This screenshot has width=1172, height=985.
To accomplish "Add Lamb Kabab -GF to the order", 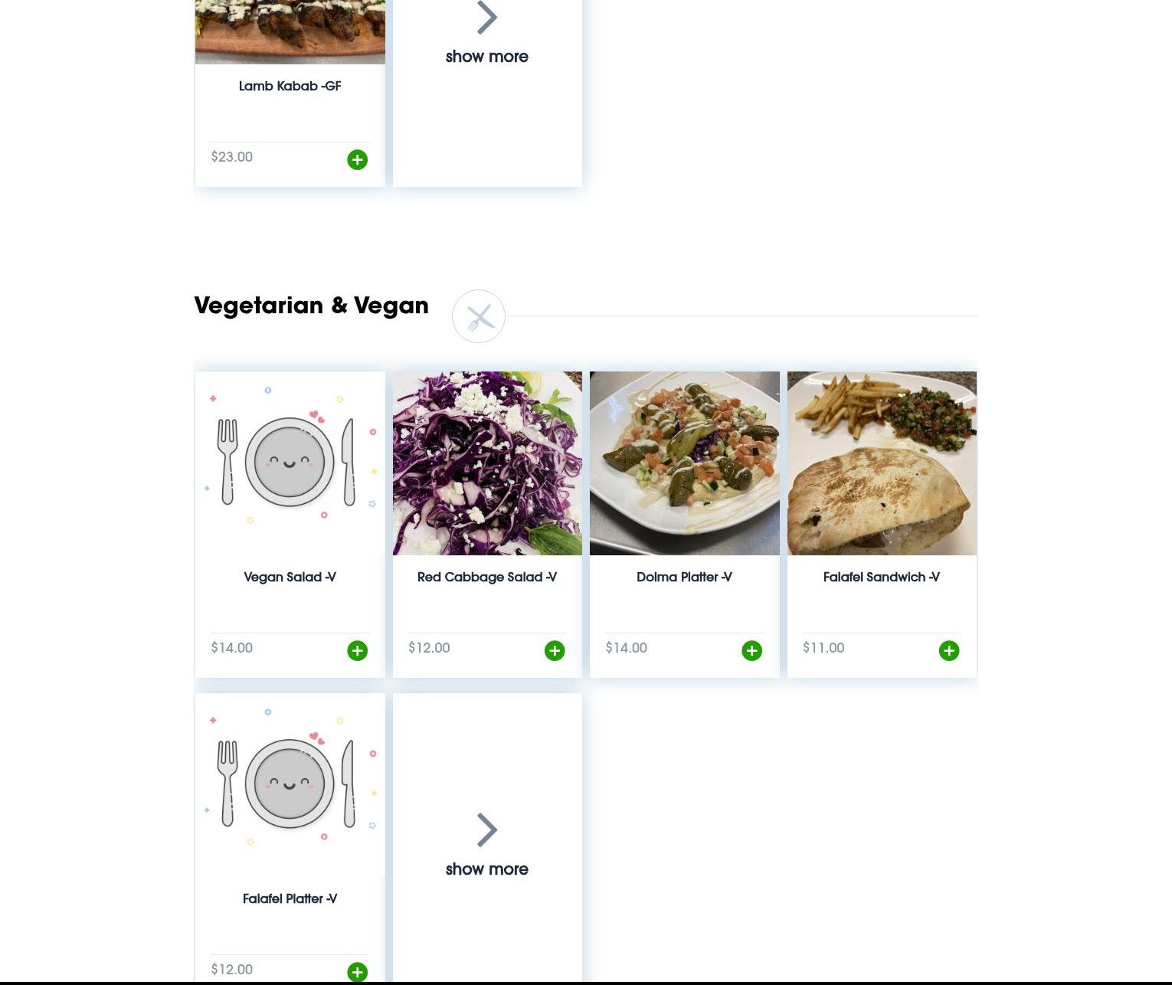I will 357,159.
